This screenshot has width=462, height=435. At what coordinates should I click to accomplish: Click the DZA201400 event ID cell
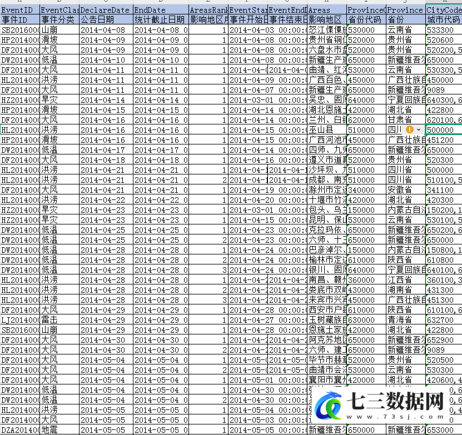click(x=20, y=430)
